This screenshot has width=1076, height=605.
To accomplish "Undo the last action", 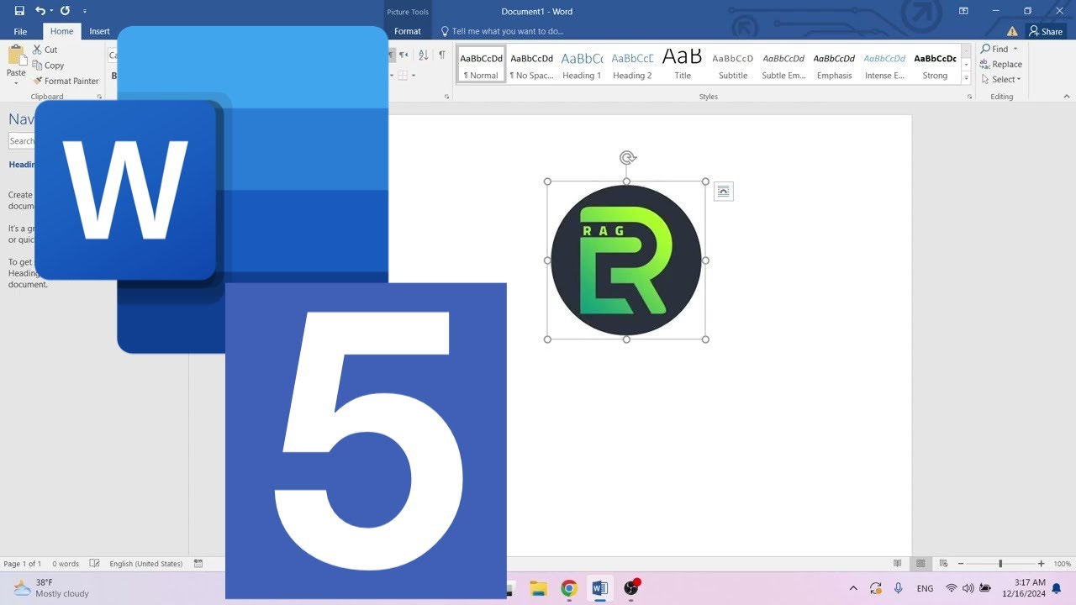I will coord(40,11).
